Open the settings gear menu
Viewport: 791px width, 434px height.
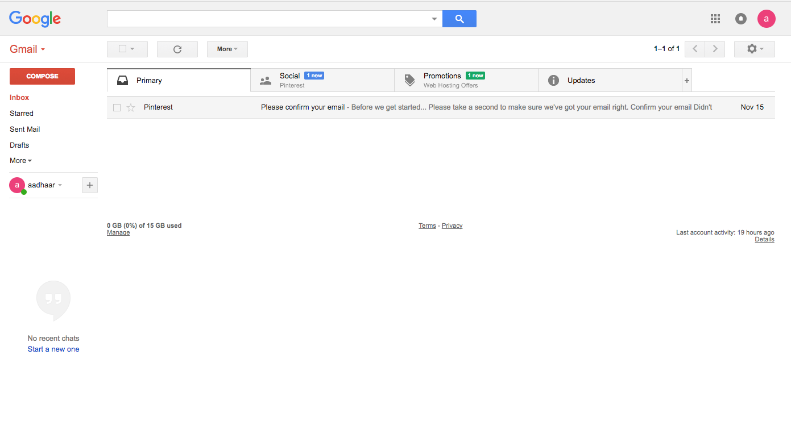pos(755,49)
